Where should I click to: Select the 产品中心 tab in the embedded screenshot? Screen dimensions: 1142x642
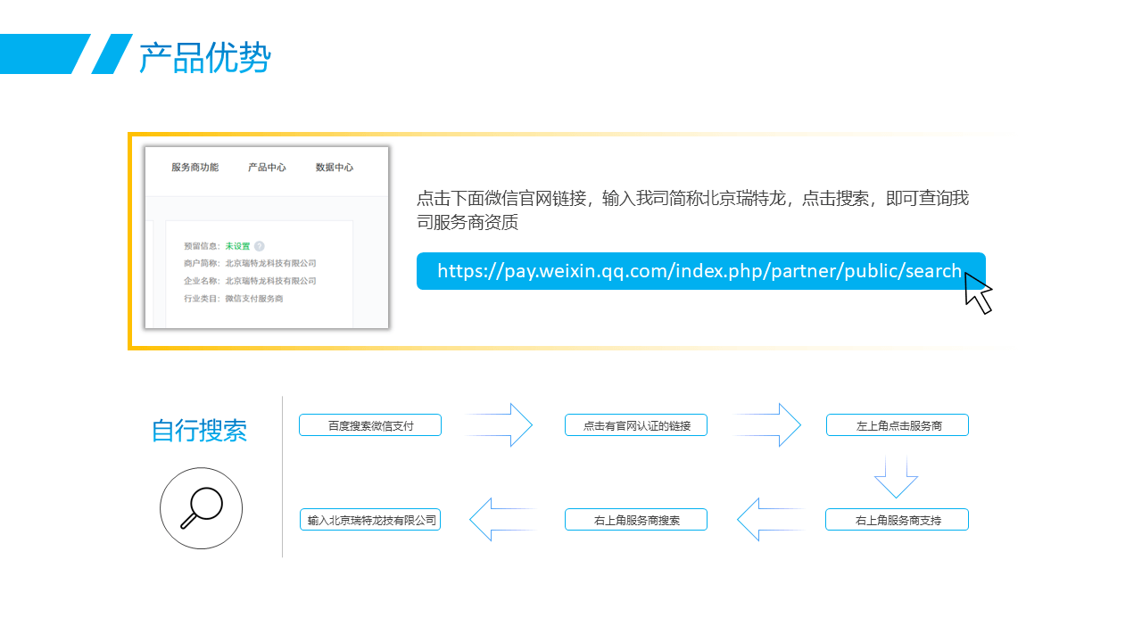coord(267,168)
